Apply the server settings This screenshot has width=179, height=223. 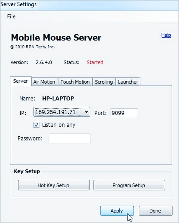(117, 210)
